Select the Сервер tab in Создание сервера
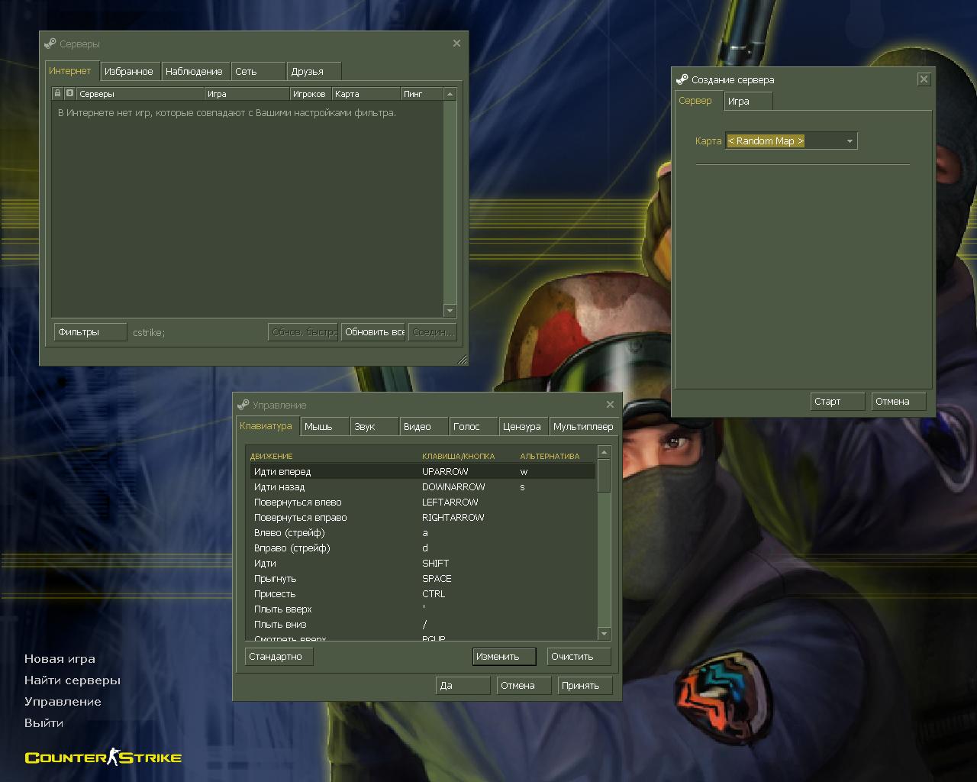Image resolution: width=977 pixels, height=782 pixels. 698,100
